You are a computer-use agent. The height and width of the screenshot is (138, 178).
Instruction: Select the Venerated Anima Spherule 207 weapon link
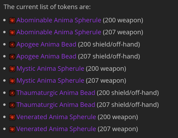pos(56,129)
